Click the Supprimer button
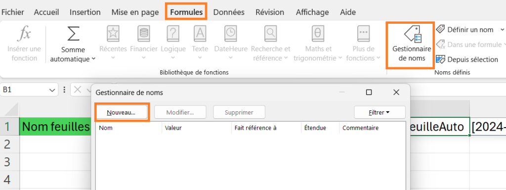506x190 pixels. pyautogui.click(x=239, y=112)
